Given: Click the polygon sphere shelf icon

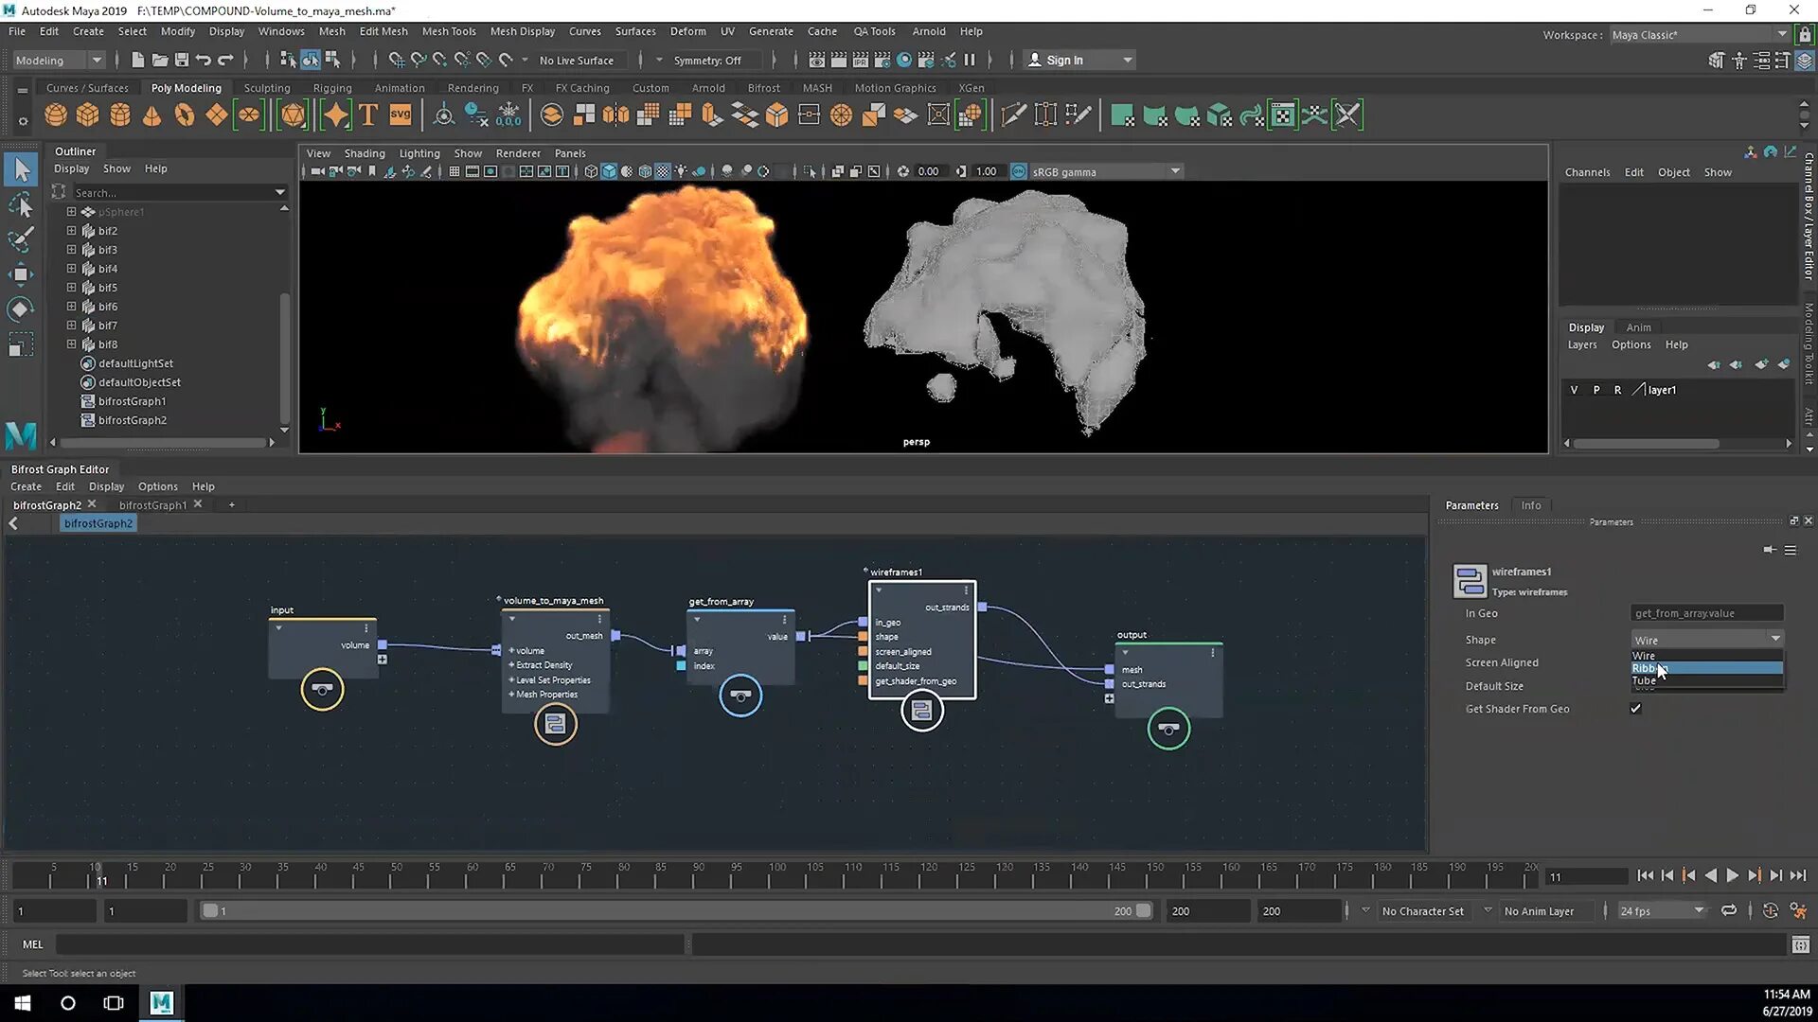Looking at the screenshot, I should click(x=56, y=115).
